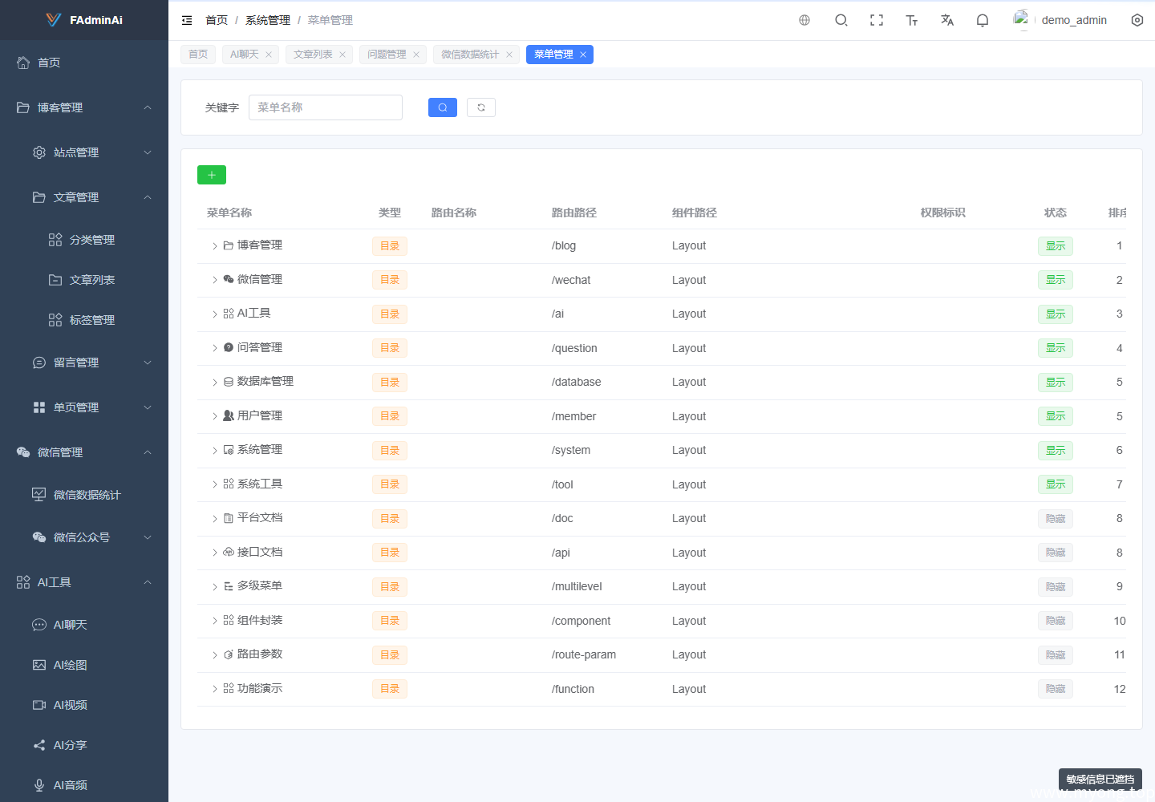
Task: Click the 菜单名称 keyword input field
Action: coord(326,107)
